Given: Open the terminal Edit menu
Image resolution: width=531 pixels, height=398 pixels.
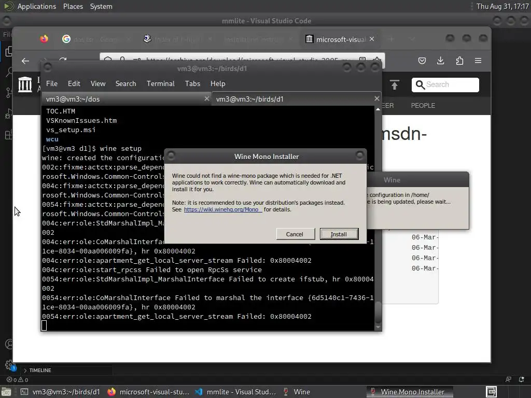Looking at the screenshot, I should [74, 83].
